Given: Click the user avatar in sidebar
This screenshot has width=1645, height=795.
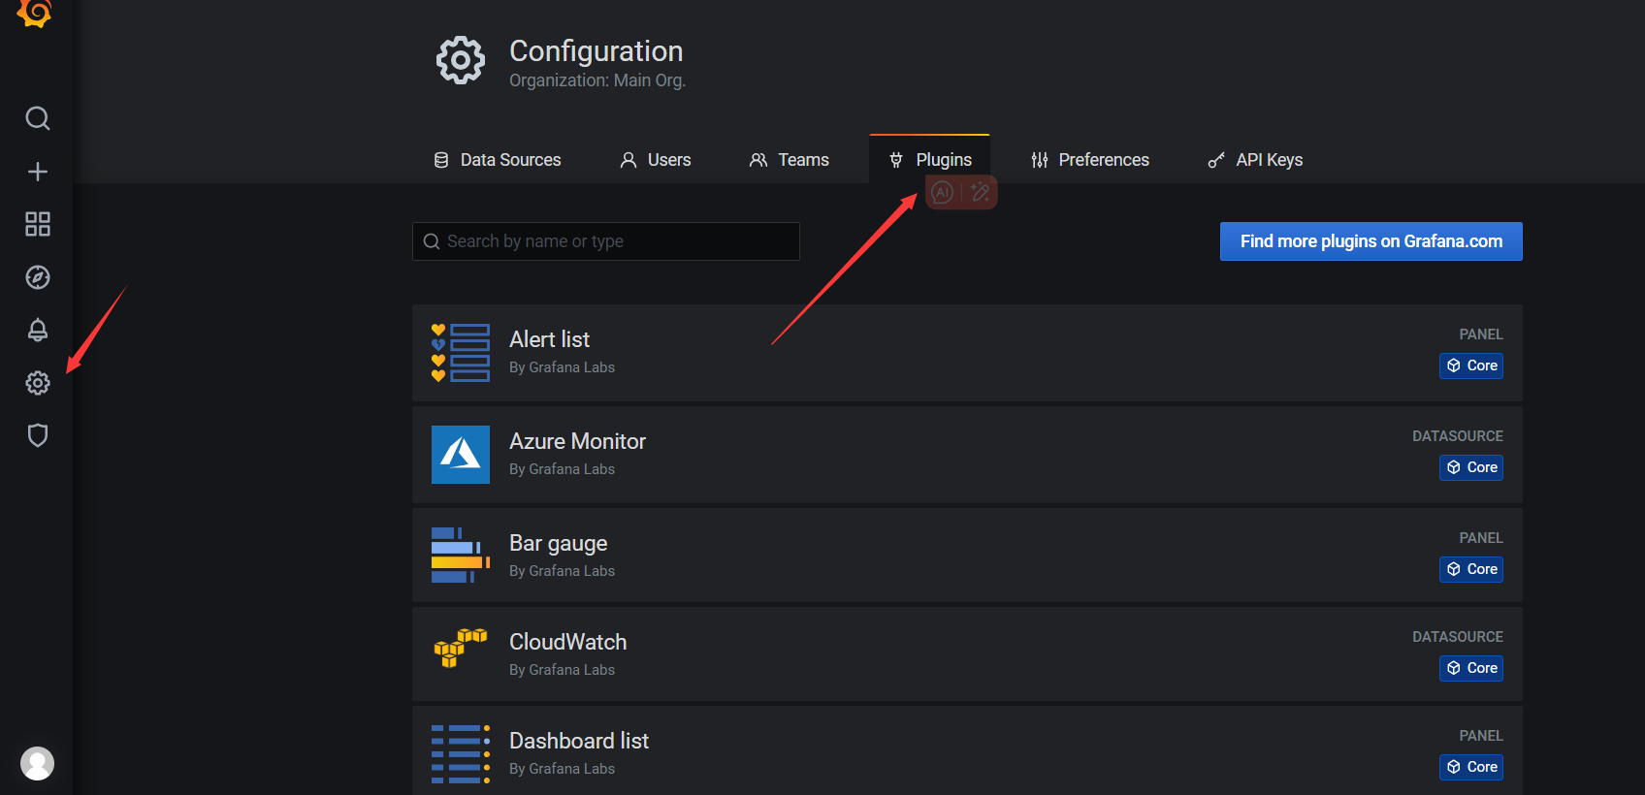Looking at the screenshot, I should tap(38, 763).
